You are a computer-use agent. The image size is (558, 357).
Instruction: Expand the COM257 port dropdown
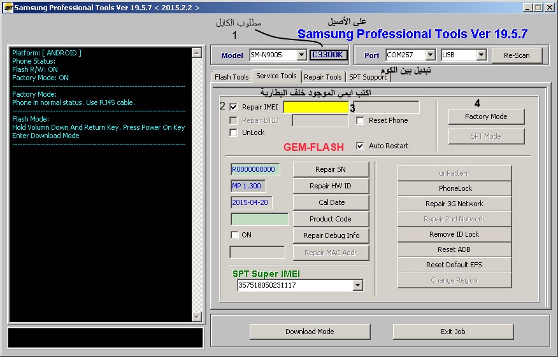coord(430,55)
